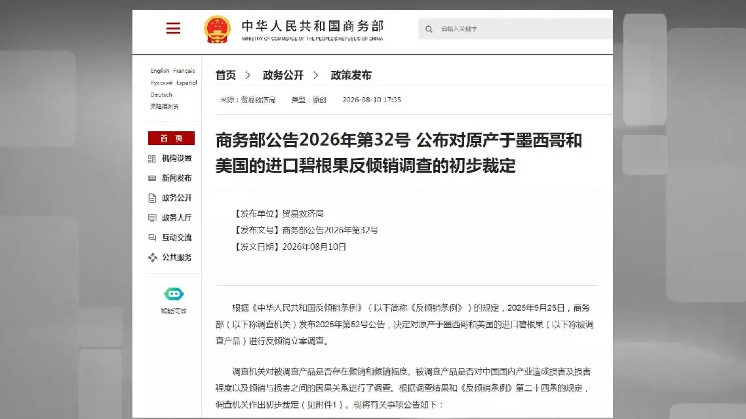Go to 政务公开 in breadcrumb
The height and width of the screenshot is (419, 746).
283,75
